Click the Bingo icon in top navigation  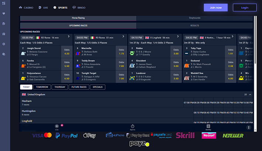coord(74,7)
